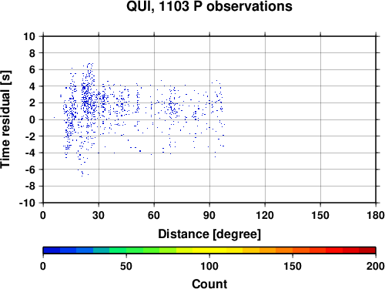This screenshot has width=385, height=289.
Task: Select the dark blue colorbar segment near 0
Action: [x=52, y=250]
